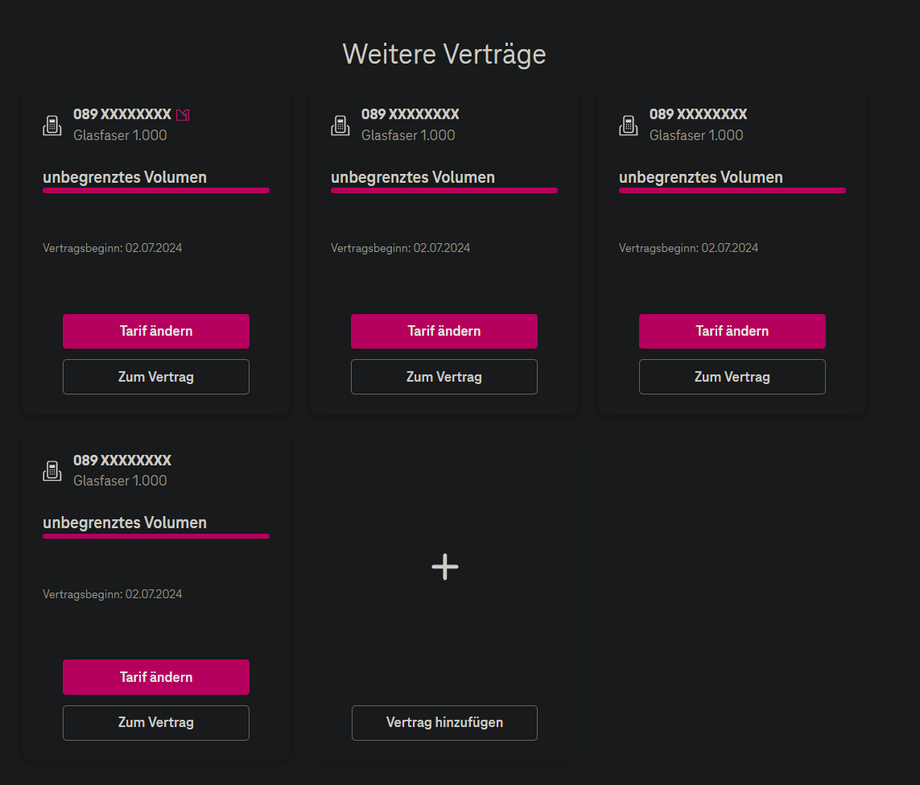
Task: Select the Vertrag hinzufügen button
Action: 443,722
